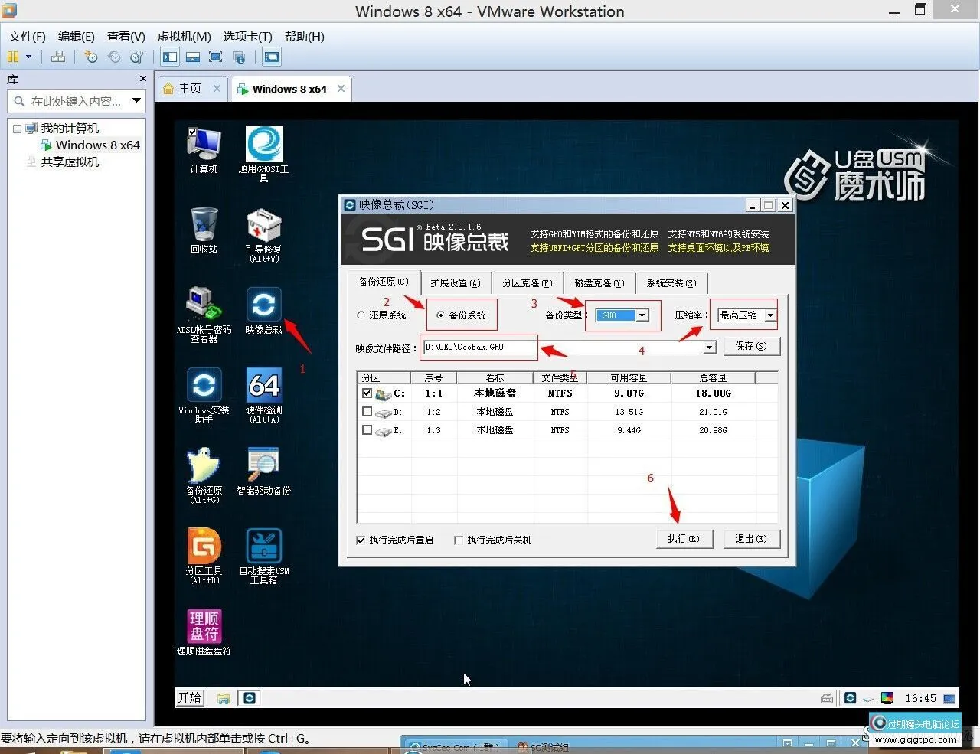Select the 还原系统 radio button
This screenshot has width=980, height=754.
361,315
